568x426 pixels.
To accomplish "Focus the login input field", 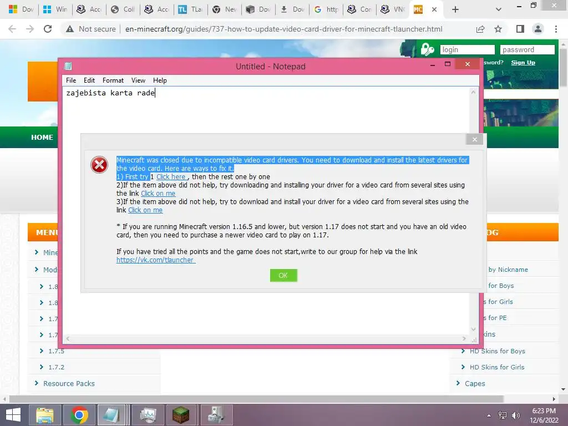I will [x=467, y=49].
